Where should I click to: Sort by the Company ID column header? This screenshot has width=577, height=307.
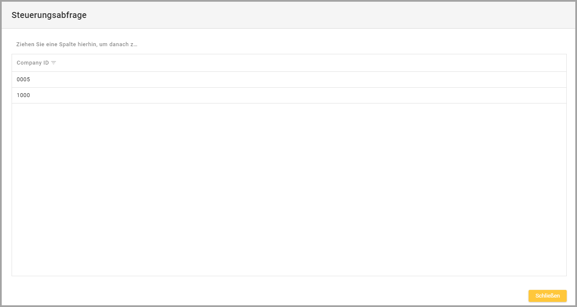[x=33, y=63]
